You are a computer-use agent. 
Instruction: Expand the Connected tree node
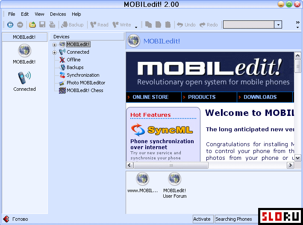[55, 52]
